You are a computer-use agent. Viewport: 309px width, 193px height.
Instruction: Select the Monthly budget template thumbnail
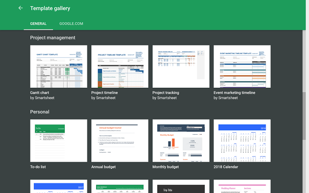(181, 140)
